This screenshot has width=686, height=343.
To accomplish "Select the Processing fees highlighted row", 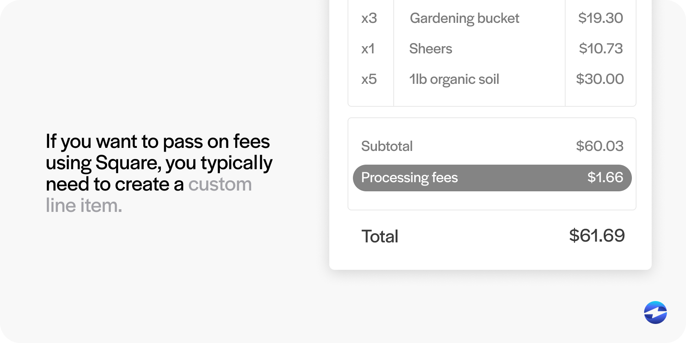I will click(x=492, y=178).
